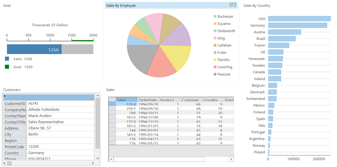
Task: Edit the Customers Country field Germany
Action: (x=60, y=153)
